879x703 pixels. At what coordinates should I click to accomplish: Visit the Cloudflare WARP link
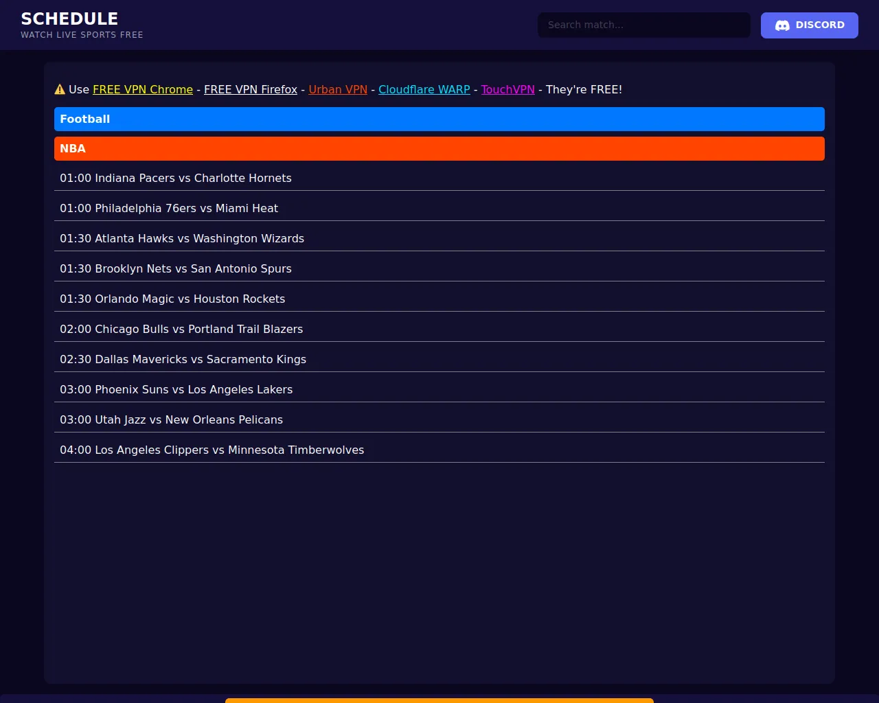(424, 89)
